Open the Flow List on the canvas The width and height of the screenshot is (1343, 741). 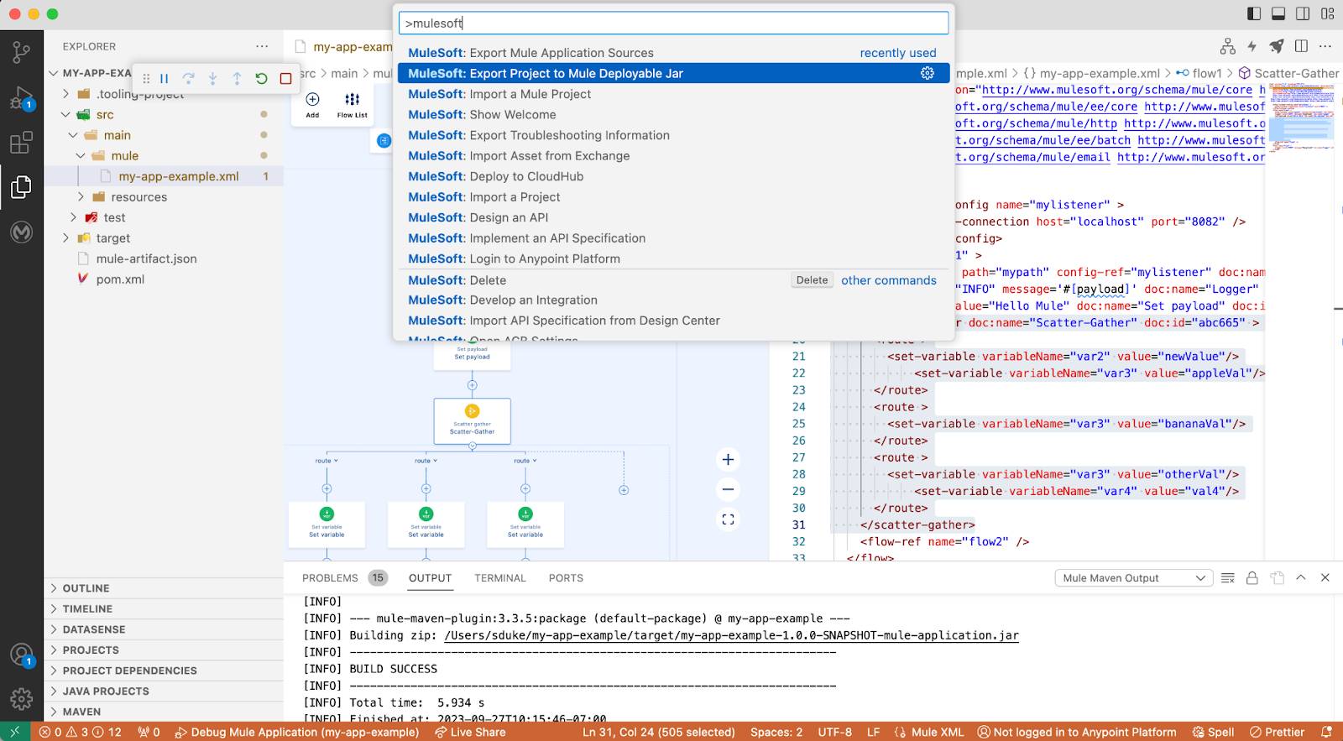[x=353, y=105]
